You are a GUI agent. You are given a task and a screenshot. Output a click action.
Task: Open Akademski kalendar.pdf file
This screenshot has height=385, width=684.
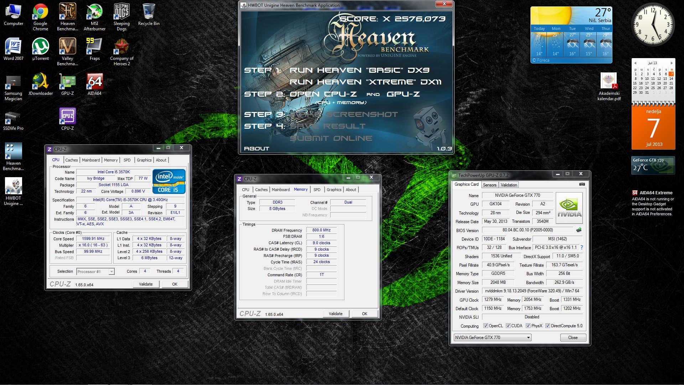[609, 87]
